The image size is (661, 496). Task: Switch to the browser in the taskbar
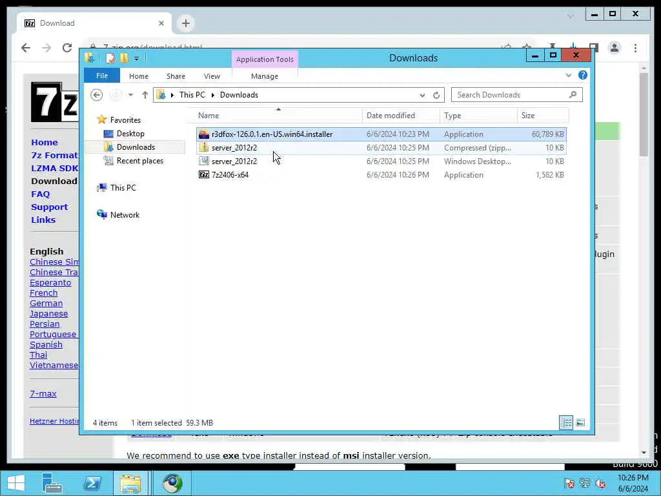pos(172,483)
